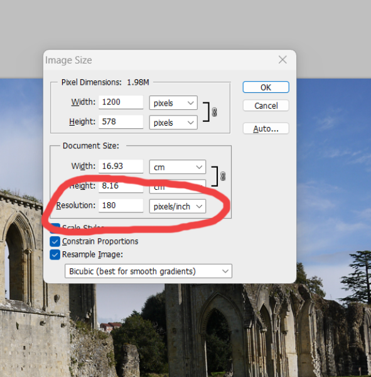Viewport: 371px width, 377px height.
Task: Cancel the Image Size dialog
Action: pos(266,106)
